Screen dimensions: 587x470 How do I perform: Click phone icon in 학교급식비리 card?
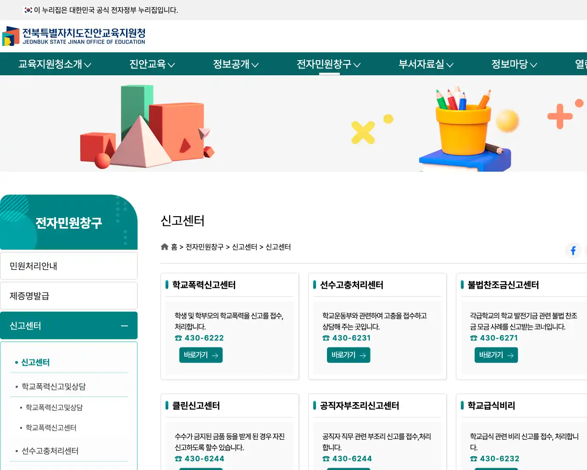coord(473,459)
